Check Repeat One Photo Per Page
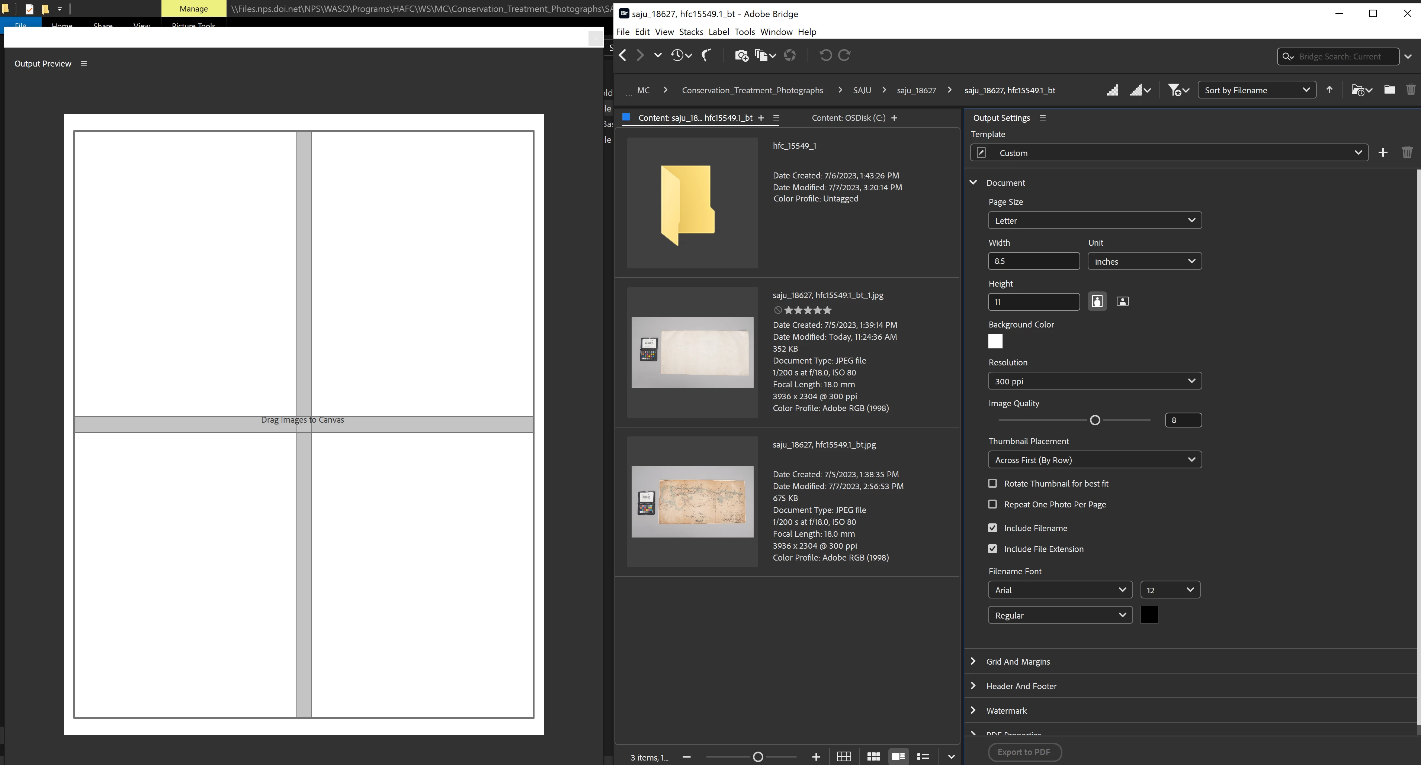This screenshot has height=765, width=1421. click(x=992, y=504)
